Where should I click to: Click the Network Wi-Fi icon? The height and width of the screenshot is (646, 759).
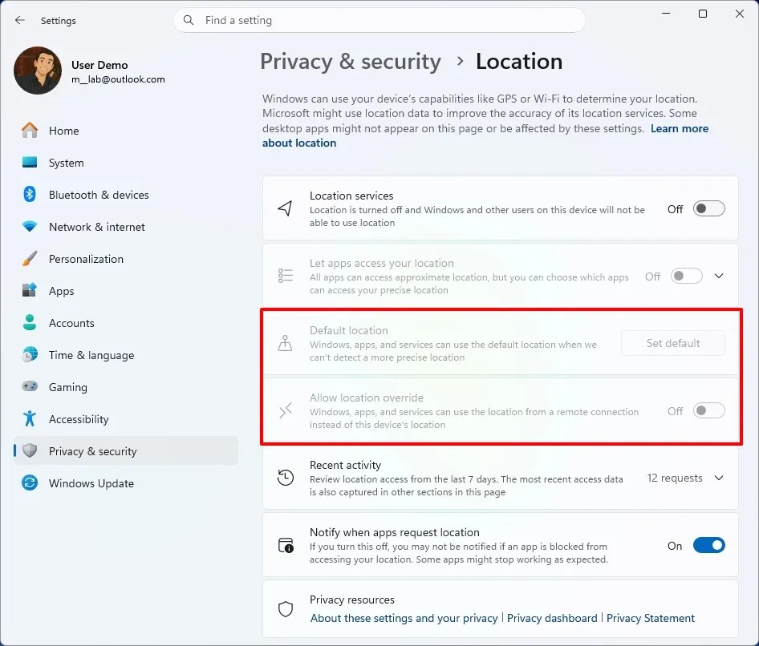coord(30,226)
